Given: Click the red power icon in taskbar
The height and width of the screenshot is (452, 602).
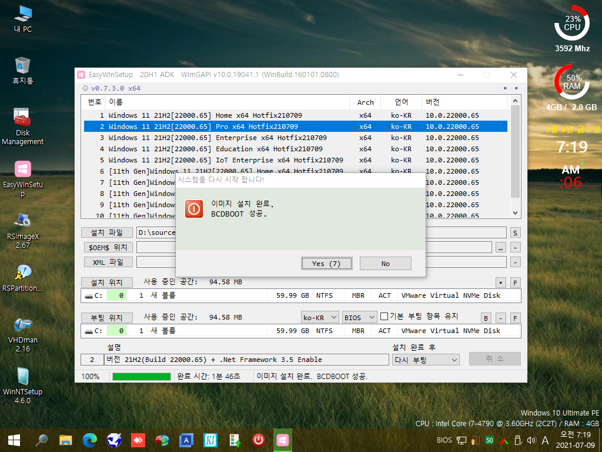Looking at the screenshot, I should 259,440.
